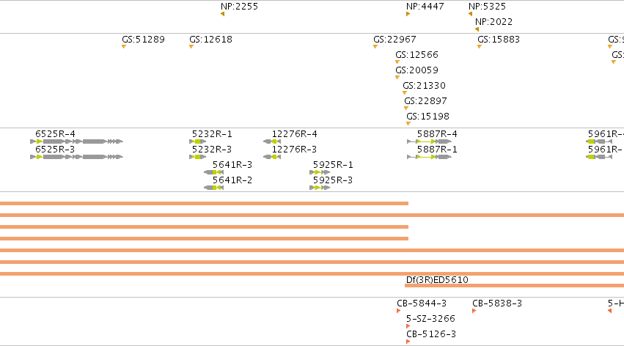Click the NP:4447 insertion marker triangle
The height and width of the screenshot is (346, 624).
pyautogui.click(x=408, y=14)
